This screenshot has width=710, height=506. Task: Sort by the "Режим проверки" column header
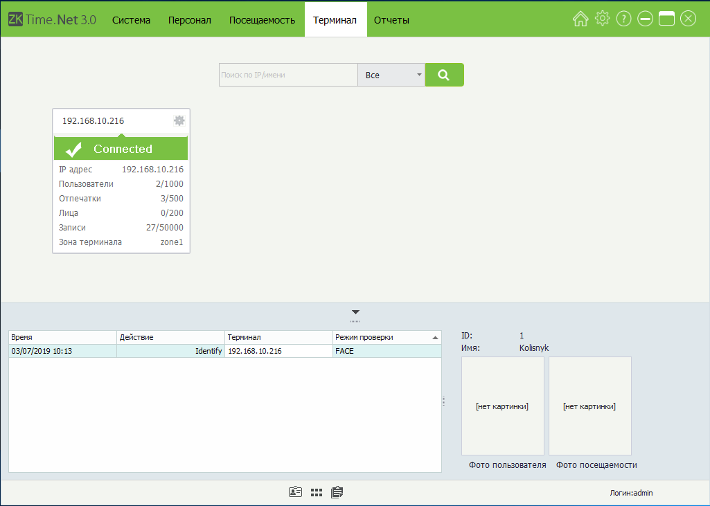tap(387, 337)
